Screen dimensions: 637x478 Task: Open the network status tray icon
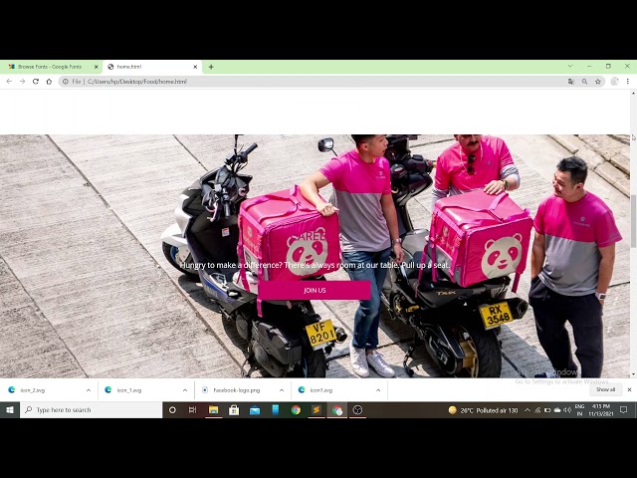[x=537, y=410]
